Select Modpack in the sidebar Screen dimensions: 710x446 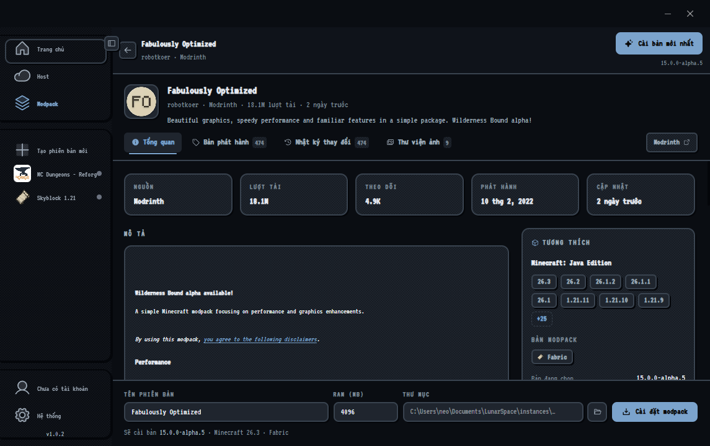point(56,103)
